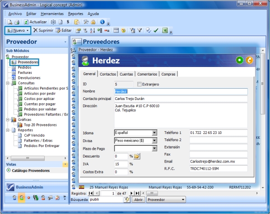Switch to the Cuentas tab

(126, 74)
